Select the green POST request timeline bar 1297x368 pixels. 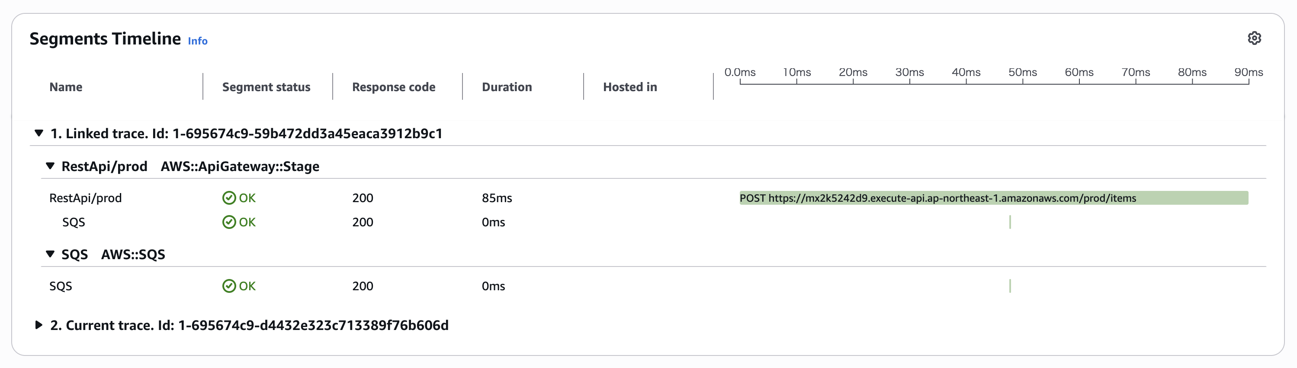point(993,198)
